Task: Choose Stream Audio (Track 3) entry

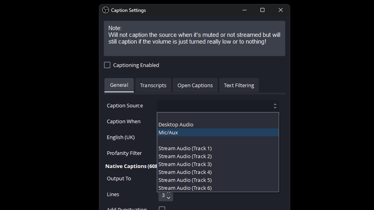Action: [185, 164]
